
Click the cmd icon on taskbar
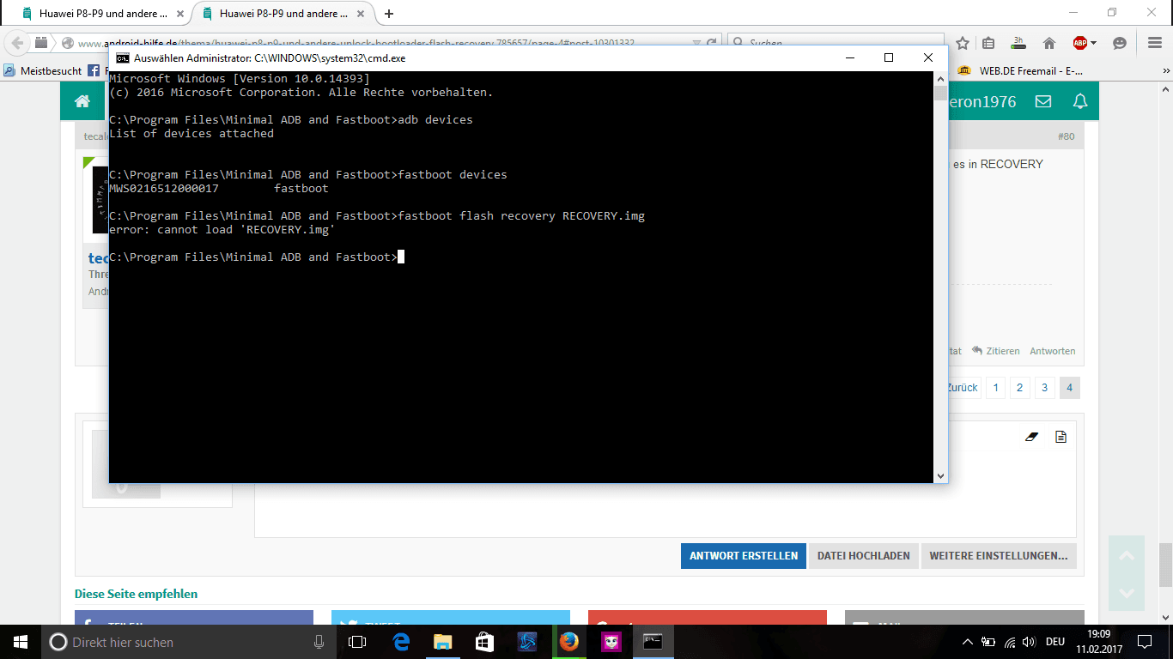point(653,642)
